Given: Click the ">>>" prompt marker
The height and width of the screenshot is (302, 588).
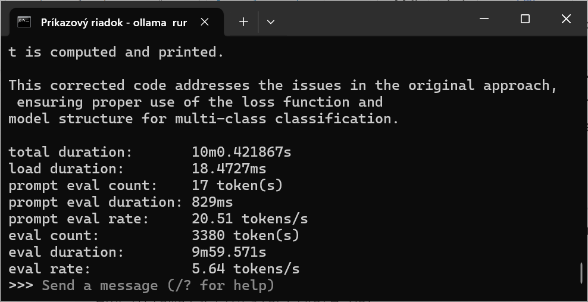Looking at the screenshot, I should [x=21, y=285].
